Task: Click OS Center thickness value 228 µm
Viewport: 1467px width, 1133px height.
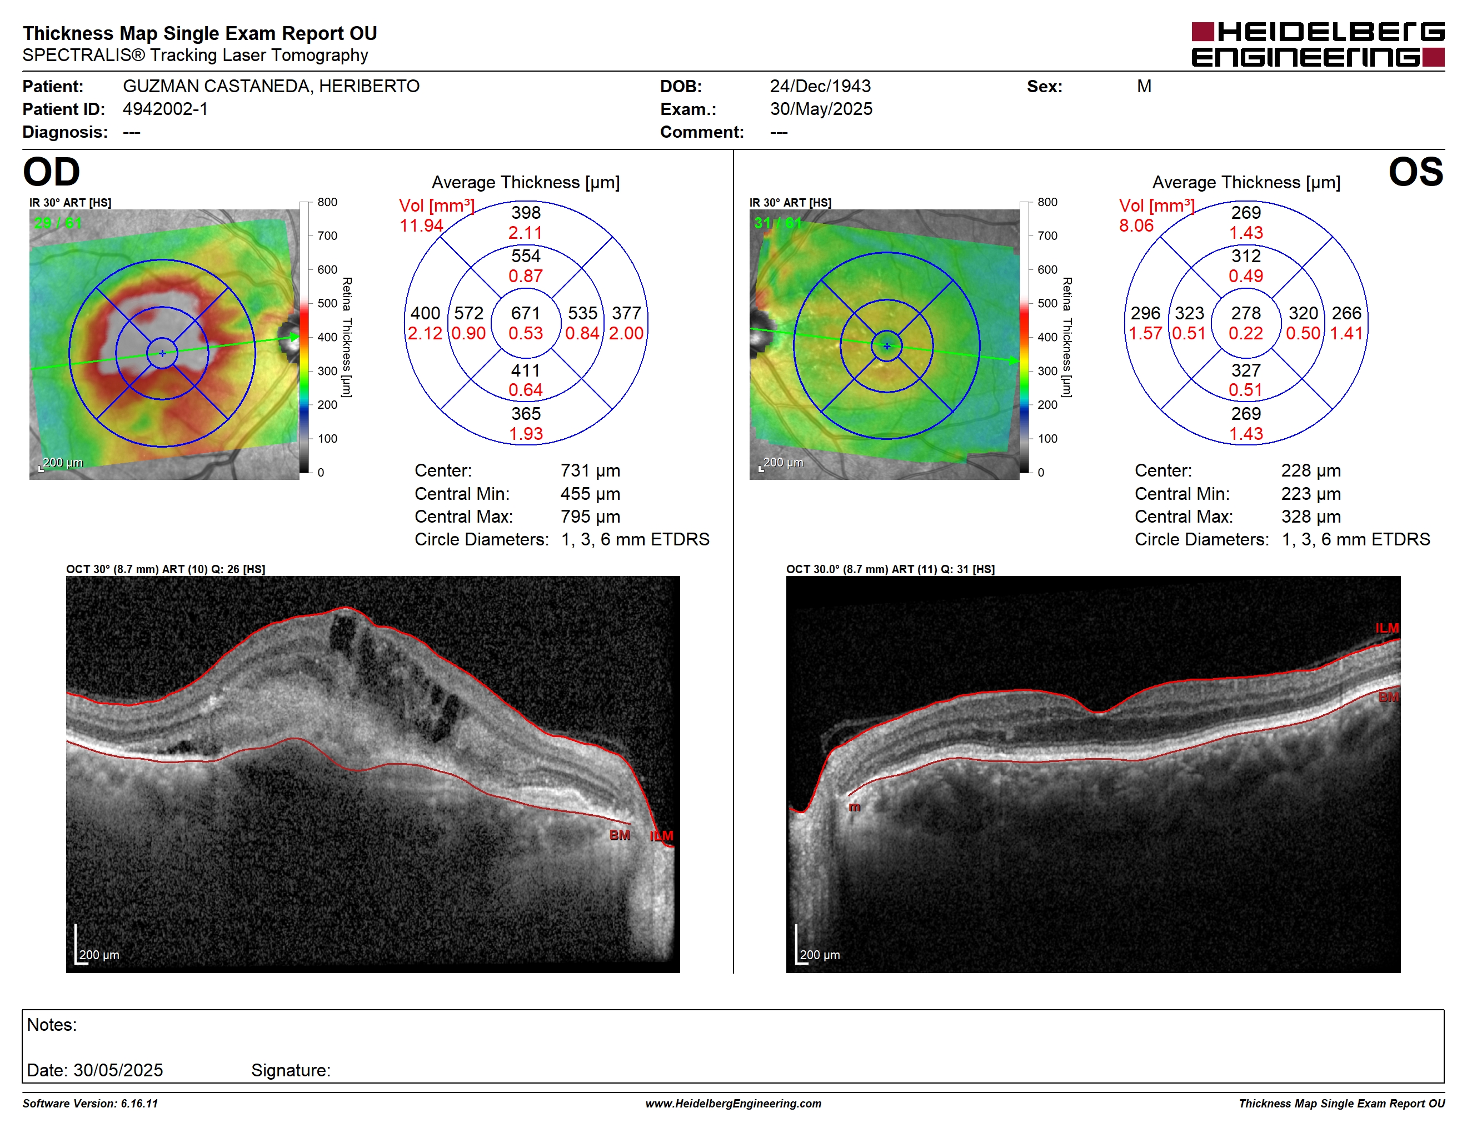Action: coord(1310,470)
